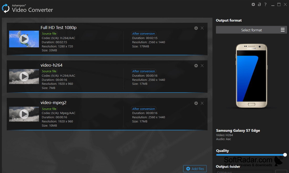289x173 pixels.
Task: Click the hamburger menu icon beside Select format
Action: click(282, 30)
